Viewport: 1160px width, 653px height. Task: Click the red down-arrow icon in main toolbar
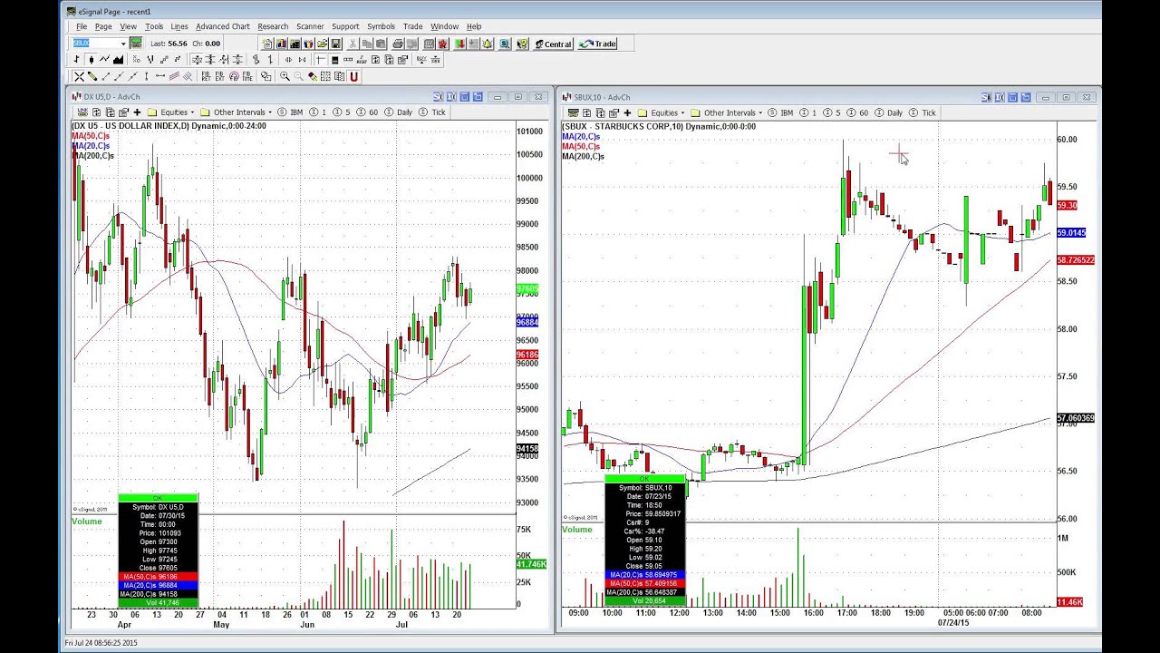click(x=459, y=44)
